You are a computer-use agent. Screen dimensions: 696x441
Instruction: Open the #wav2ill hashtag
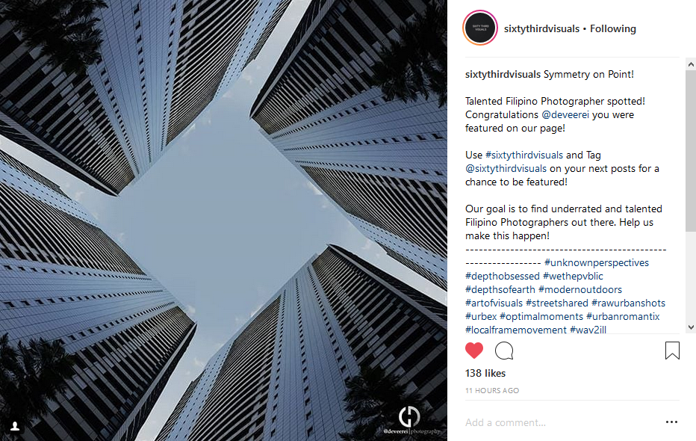[588, 330]
